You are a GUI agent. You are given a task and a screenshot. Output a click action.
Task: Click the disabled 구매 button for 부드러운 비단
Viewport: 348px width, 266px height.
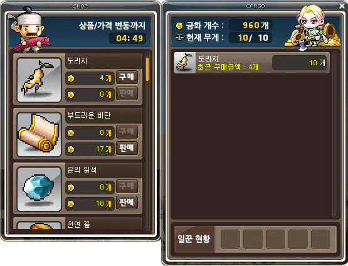[x=127, y=132]
